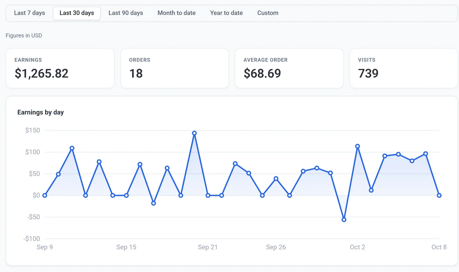
Task: Select Year to date range
Action: (226, 13)
